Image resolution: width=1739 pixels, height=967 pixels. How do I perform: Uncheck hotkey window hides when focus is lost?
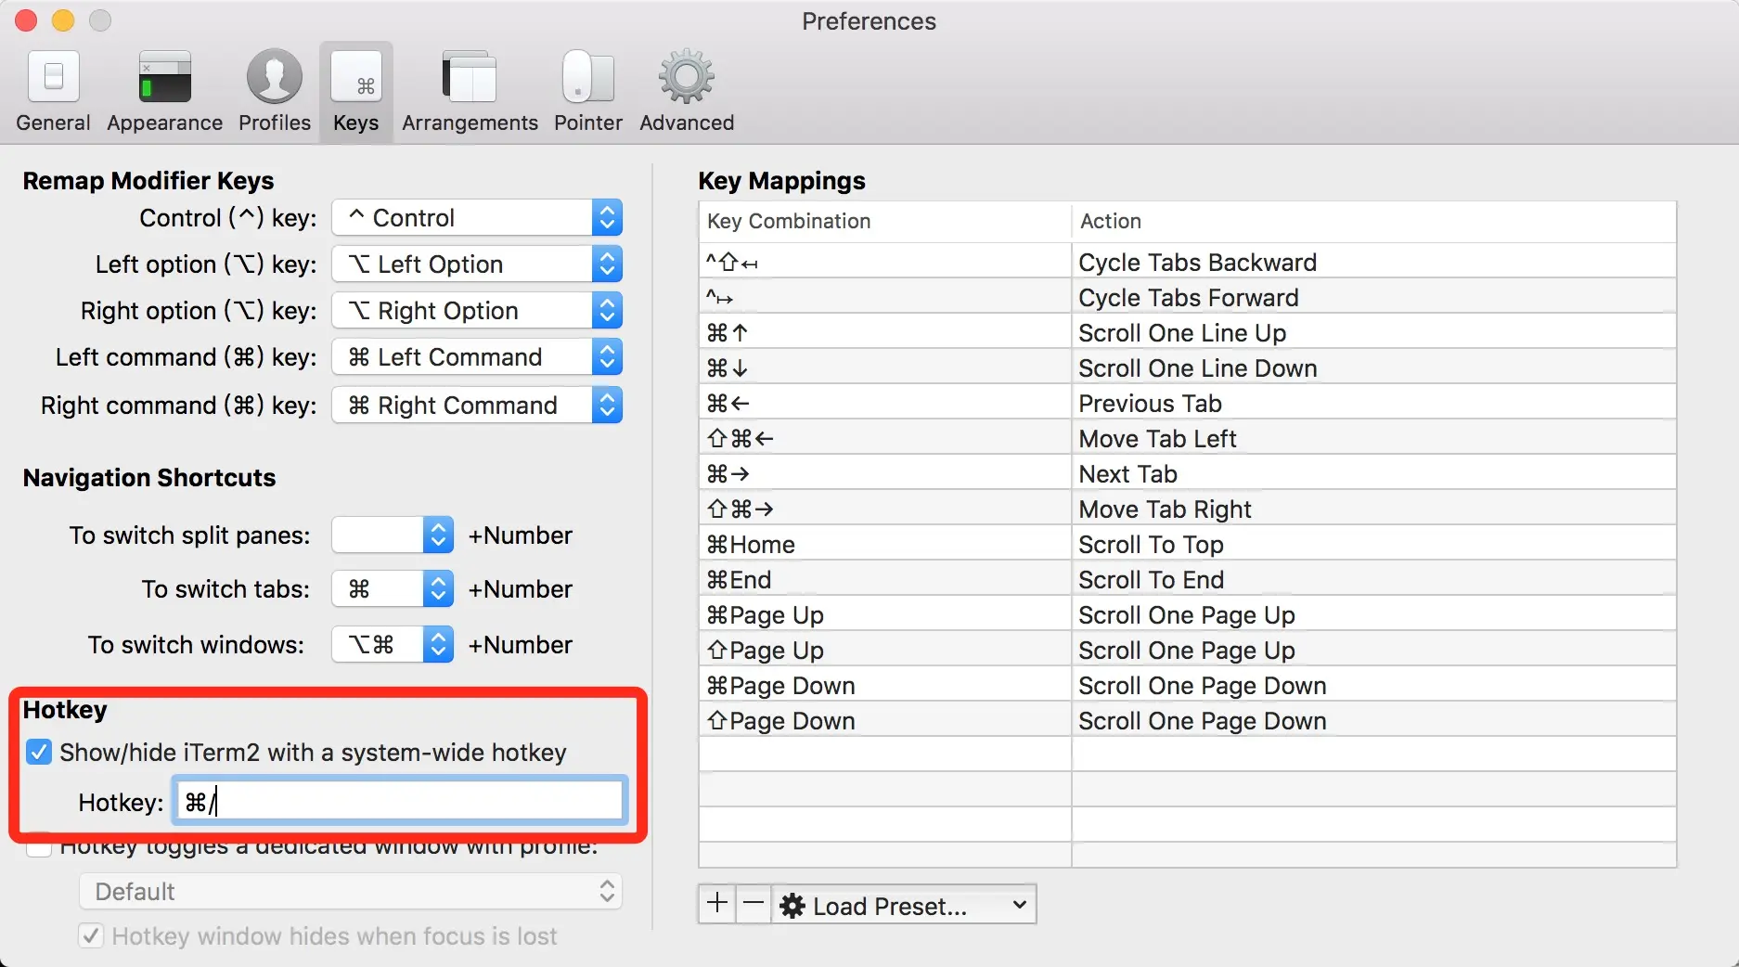(x=90, y=935)
